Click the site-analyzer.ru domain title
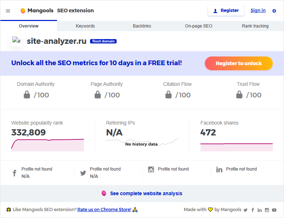284x218 pixels. coord(57,41)
